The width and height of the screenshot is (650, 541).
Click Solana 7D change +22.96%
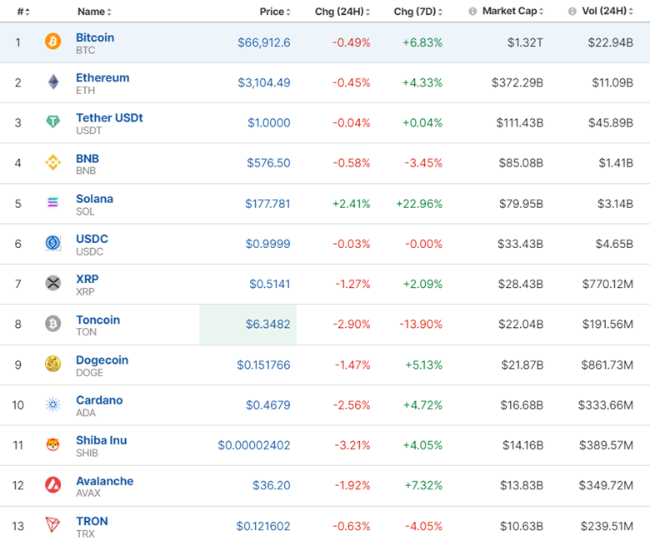pyautogui.click(x=419, y=204)
